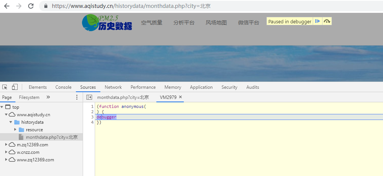Viewport: 383px width, 176px height.
Task: Expand m.zq12369.com domain node
Action: [x=6, y=145]
